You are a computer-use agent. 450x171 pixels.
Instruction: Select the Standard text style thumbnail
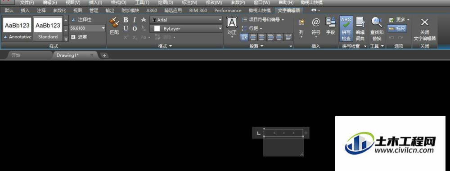click(48, 29)
